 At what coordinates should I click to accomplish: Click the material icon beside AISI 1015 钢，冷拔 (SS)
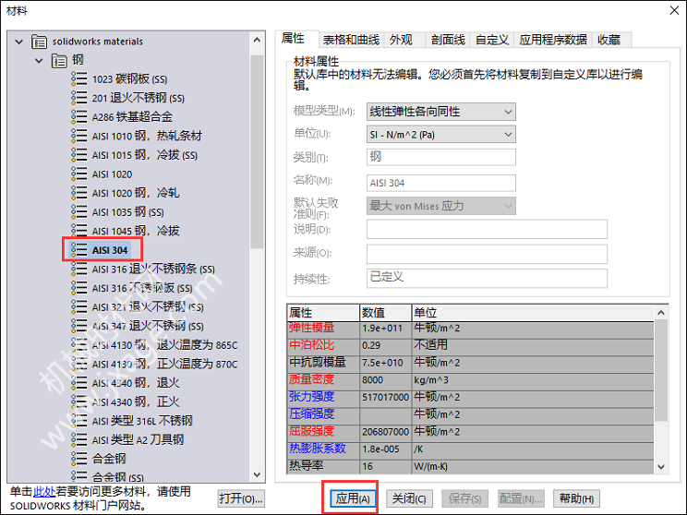coord(78,154)
